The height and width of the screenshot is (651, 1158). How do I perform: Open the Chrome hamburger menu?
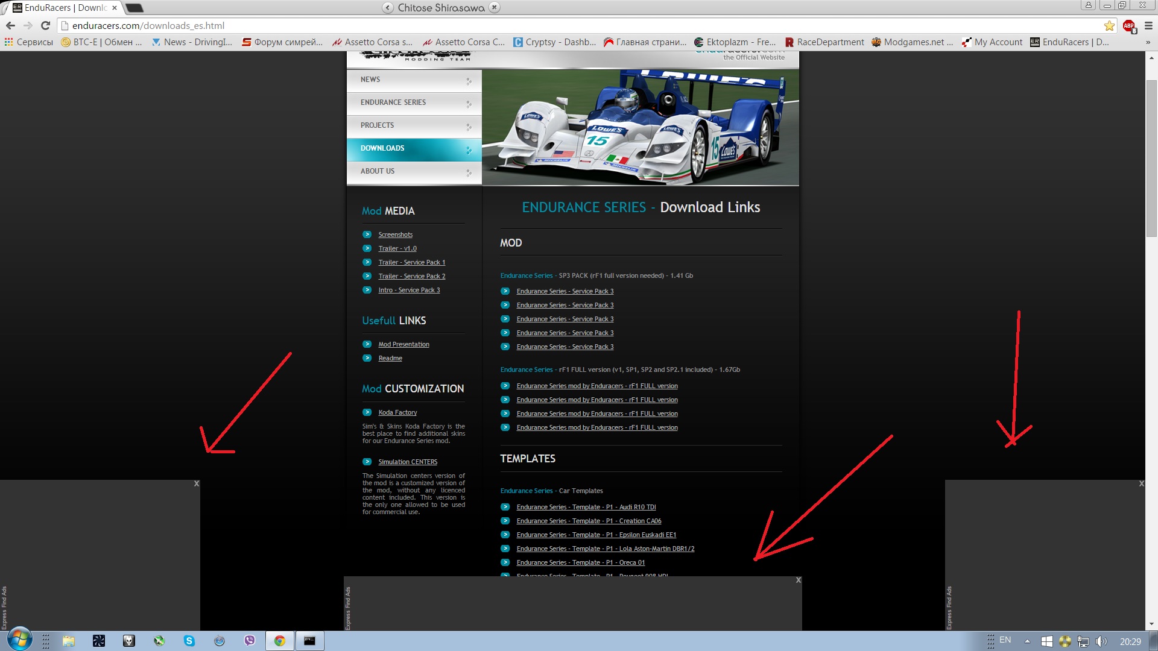pos(1148,25)
